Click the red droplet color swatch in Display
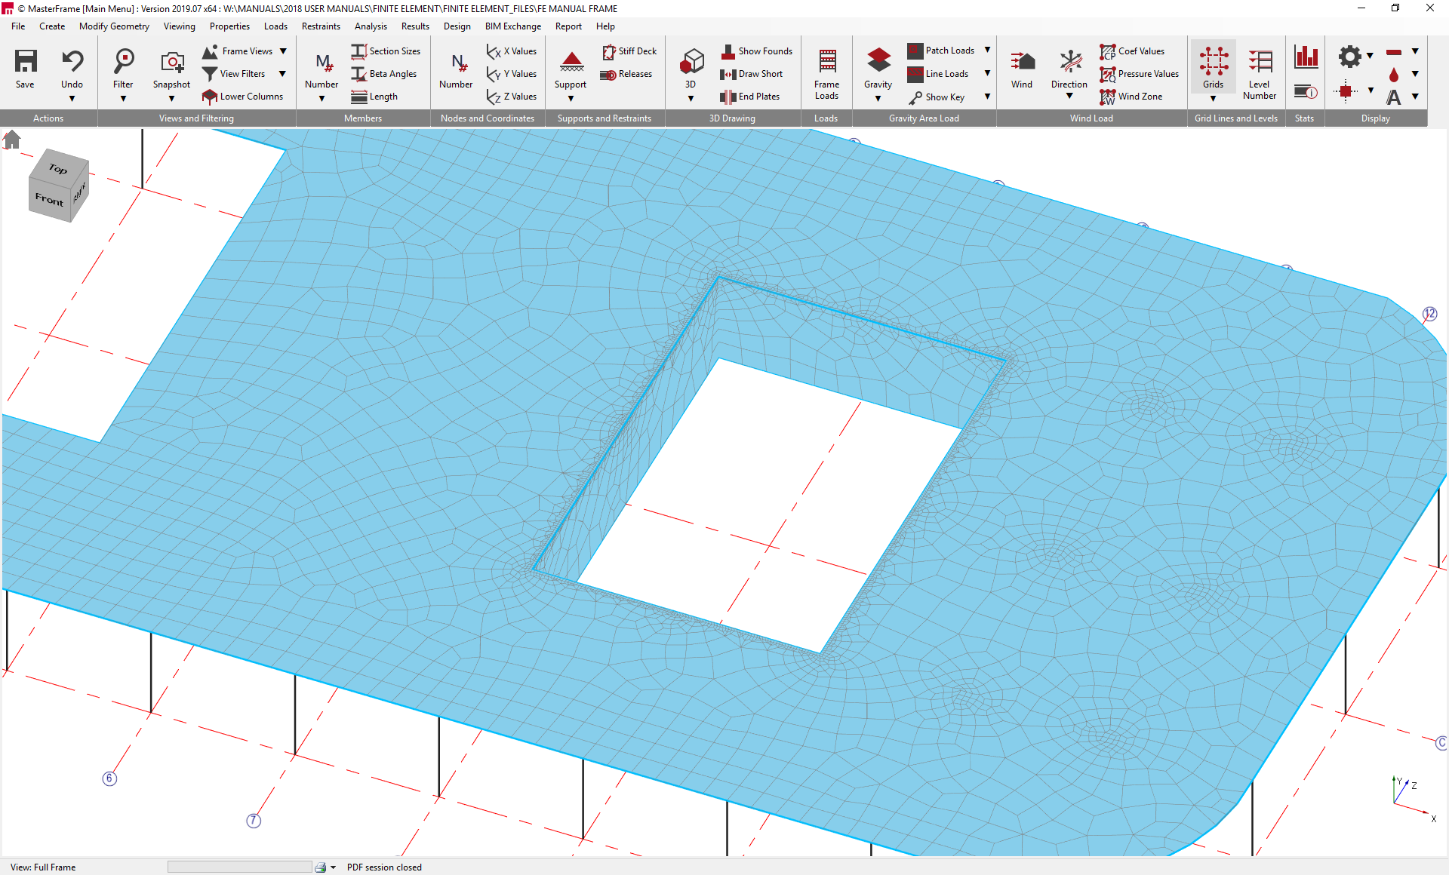The height and width of the screenshot is (875, 1449). (1392, 74)
